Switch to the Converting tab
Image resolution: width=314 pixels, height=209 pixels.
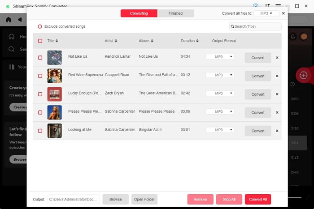tap(139, 13)
